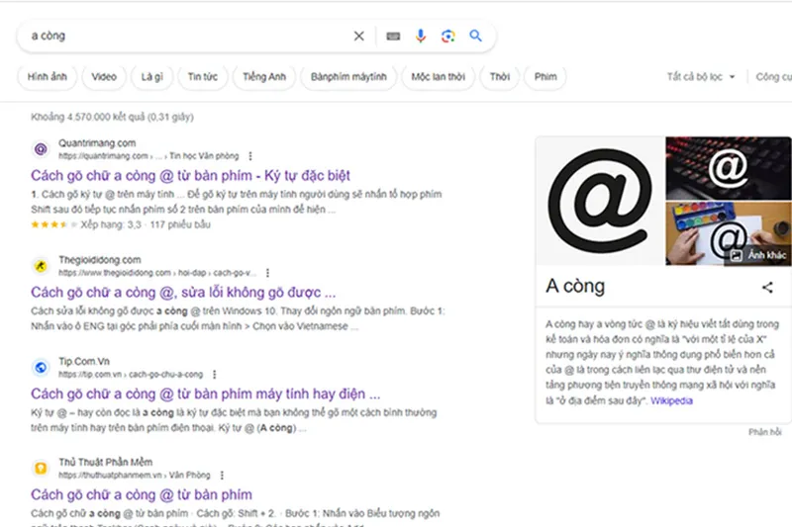
Task: Open Thegioididong.com result's three-dot menu
Action: pos(267,273)
